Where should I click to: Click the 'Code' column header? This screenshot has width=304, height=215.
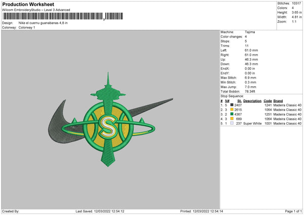coord(268,101)
